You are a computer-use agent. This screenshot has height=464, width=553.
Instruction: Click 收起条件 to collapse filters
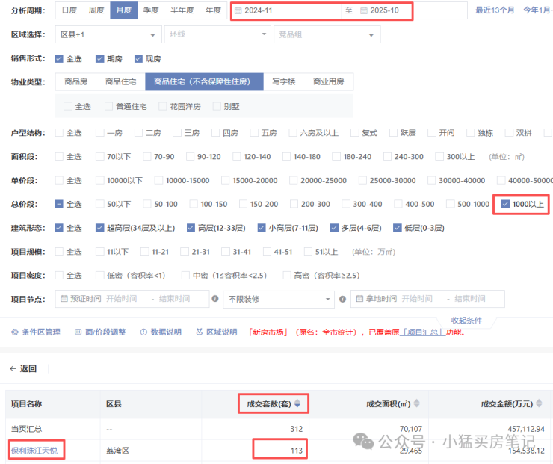(x=466, y=320)
